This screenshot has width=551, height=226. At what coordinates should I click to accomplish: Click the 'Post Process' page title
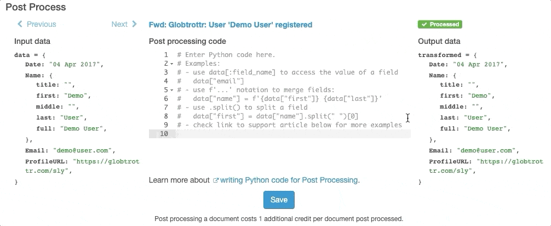pos(36,7)
